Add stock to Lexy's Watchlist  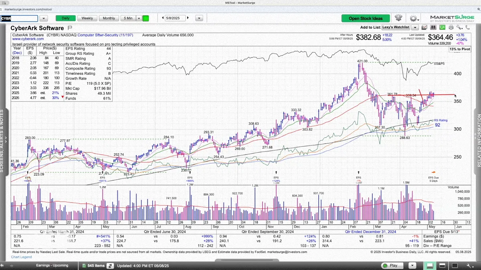(x=396, y=27)
